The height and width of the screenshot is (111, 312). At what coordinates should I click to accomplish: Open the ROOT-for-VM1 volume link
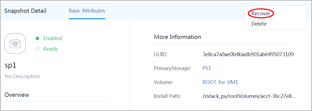tap(220, 82)
